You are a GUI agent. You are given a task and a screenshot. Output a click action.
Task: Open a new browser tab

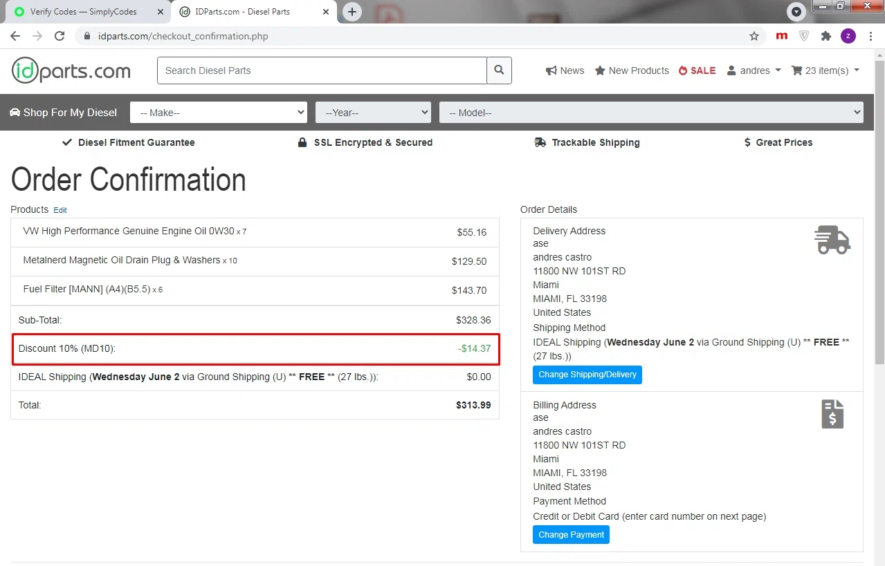click(352, 12)
